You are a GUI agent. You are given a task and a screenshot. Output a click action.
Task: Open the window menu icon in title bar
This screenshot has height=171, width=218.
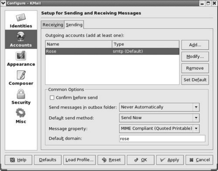[x=3, y=3]
